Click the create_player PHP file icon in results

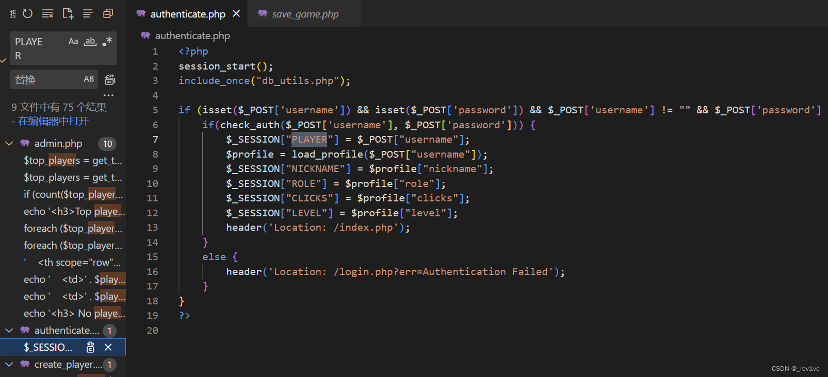point(25,364)
